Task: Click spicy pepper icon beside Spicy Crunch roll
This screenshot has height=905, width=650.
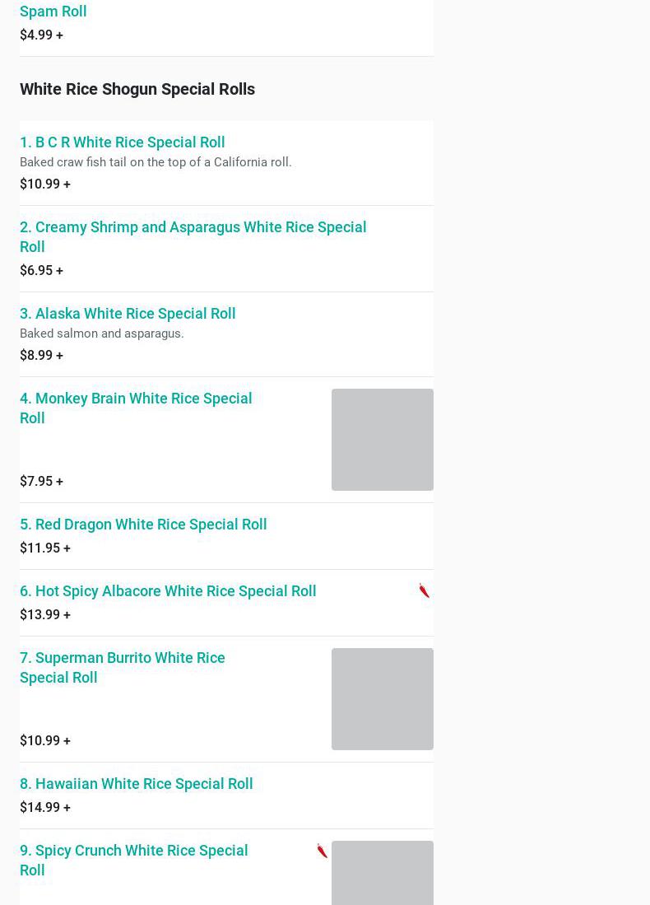Action: [323, 851]
